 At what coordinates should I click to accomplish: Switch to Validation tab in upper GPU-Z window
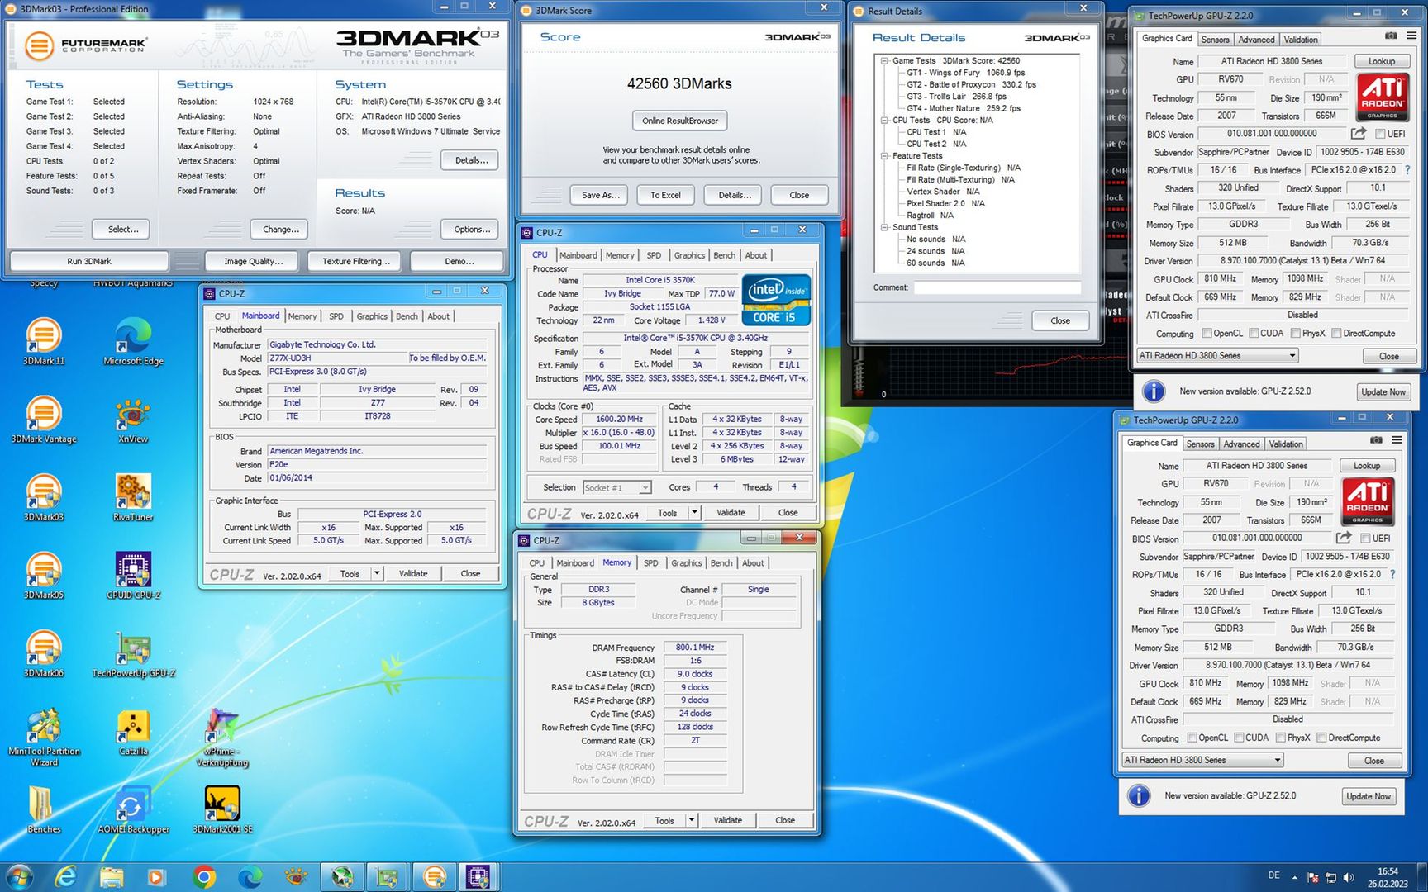coord(1301,40)
